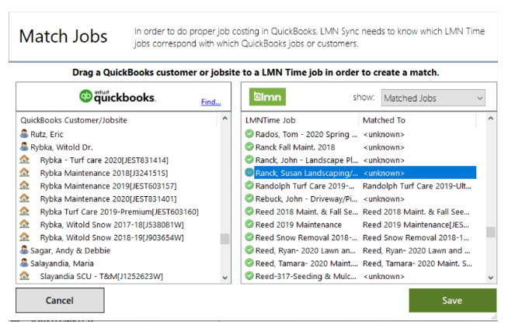Click the customer icon beside Salayandia, Maria
Image resolution: width=508 pixels, height=324 pixels.
24,263
